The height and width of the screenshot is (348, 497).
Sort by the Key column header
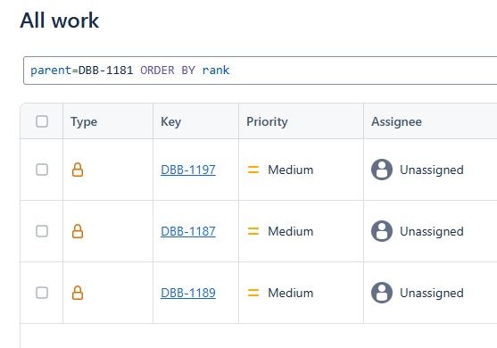click(x=170, y=121)
